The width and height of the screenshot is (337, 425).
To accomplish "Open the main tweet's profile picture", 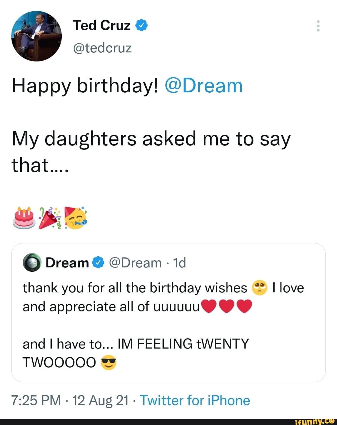I will 37,36.
